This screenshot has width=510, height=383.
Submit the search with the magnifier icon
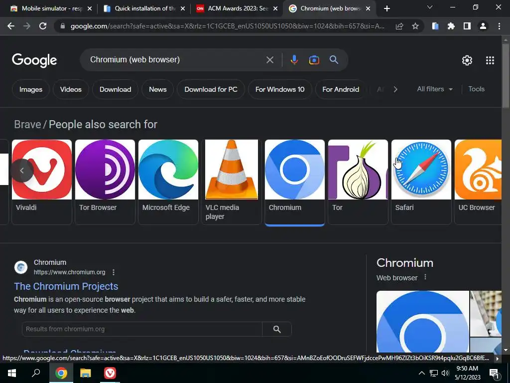coord(334,60)
